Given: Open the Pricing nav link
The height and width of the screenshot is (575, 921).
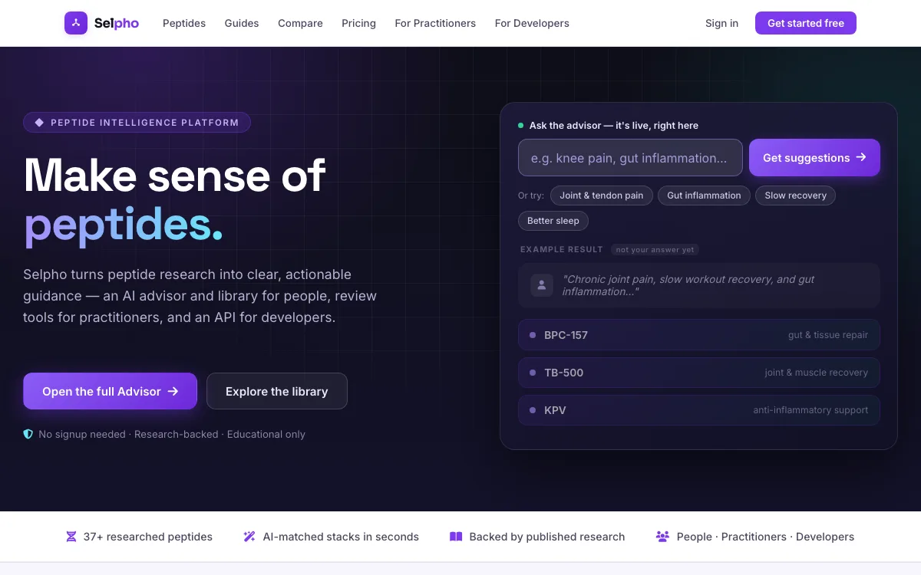Looking at the screenshot, I should tap(359, 23).
